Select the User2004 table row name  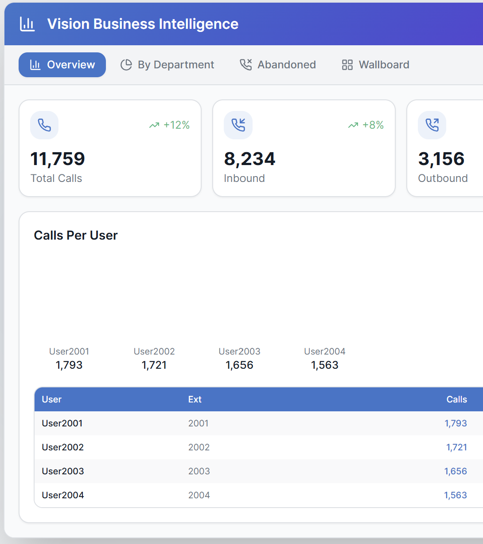(63, 495)
